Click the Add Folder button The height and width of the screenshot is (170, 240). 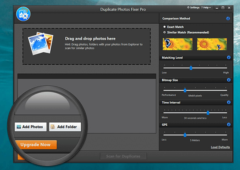coord(65,127)
